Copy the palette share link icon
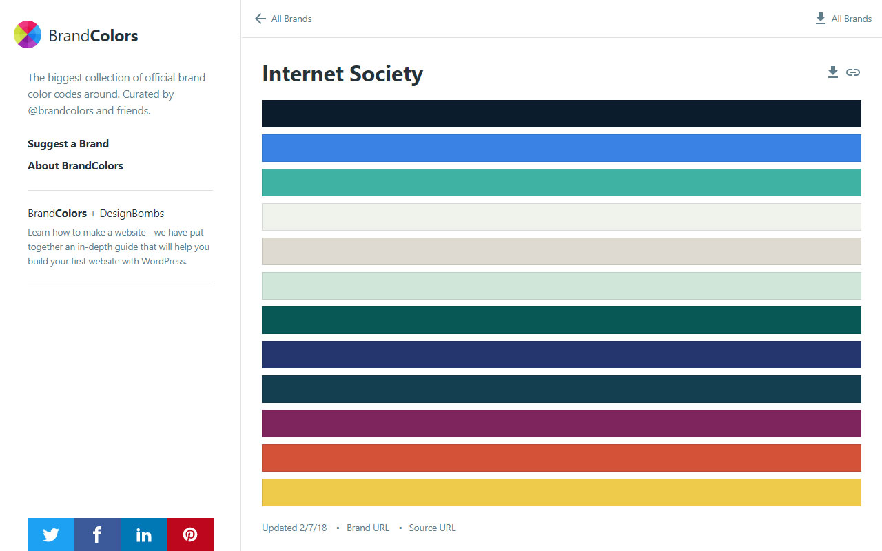 pos(853,72)
